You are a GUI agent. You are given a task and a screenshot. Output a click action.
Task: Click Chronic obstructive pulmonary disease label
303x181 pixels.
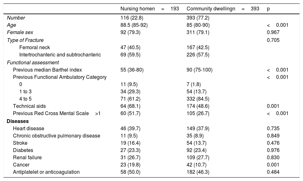coord(57,136)
